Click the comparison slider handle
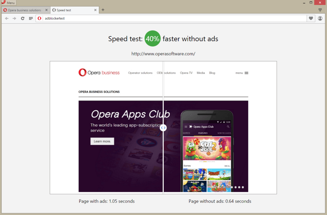Image resolution: width=327 pixels, height=215 pixels. 163,128
